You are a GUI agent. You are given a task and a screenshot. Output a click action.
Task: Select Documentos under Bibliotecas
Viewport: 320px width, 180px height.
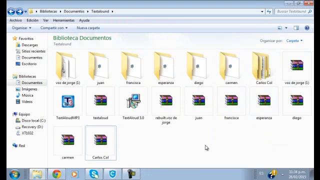(32, 82)
